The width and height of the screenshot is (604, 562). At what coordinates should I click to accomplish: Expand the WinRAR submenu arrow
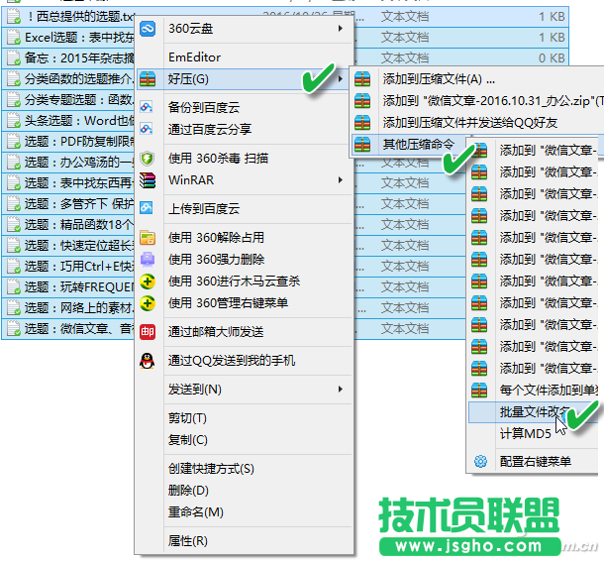(x=342, y=180)
